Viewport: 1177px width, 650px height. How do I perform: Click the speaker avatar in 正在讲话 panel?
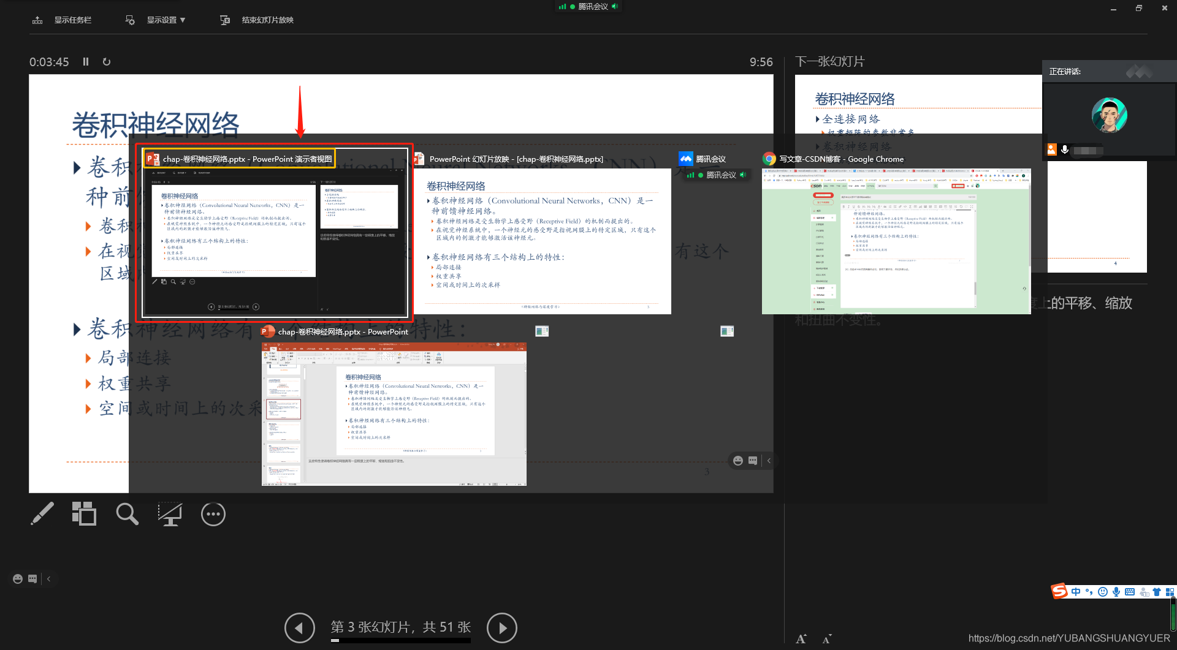click(x=1109, y=115)
